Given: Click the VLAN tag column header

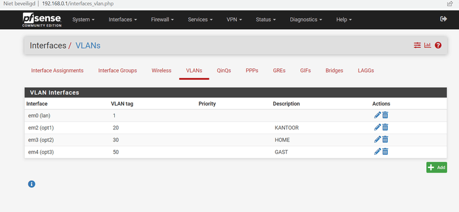Looking at the screenshot, I should click(x=122, y=104).
